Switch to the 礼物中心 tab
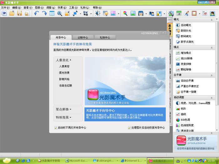 105,37
